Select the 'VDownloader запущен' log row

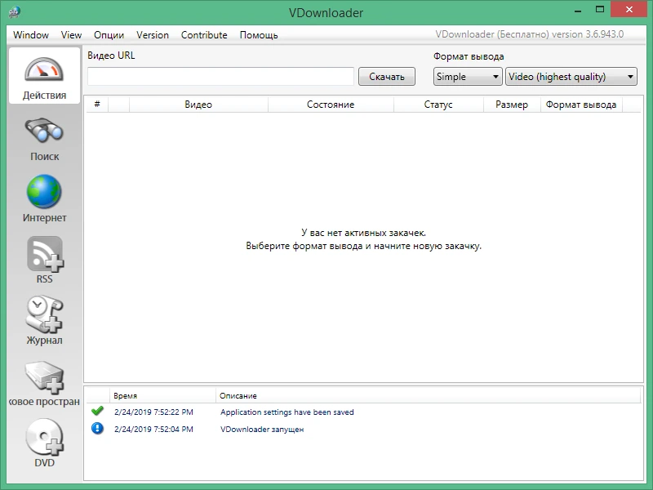362,430
